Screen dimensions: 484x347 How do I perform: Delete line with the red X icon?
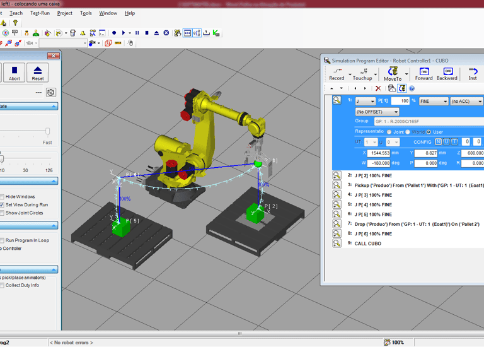click(378, 89)
